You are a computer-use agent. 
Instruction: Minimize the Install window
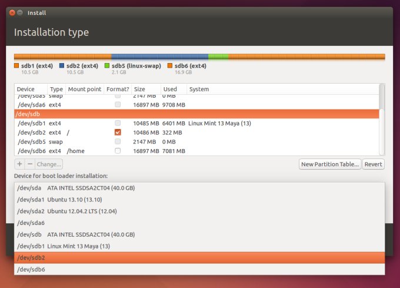[20, 13]
